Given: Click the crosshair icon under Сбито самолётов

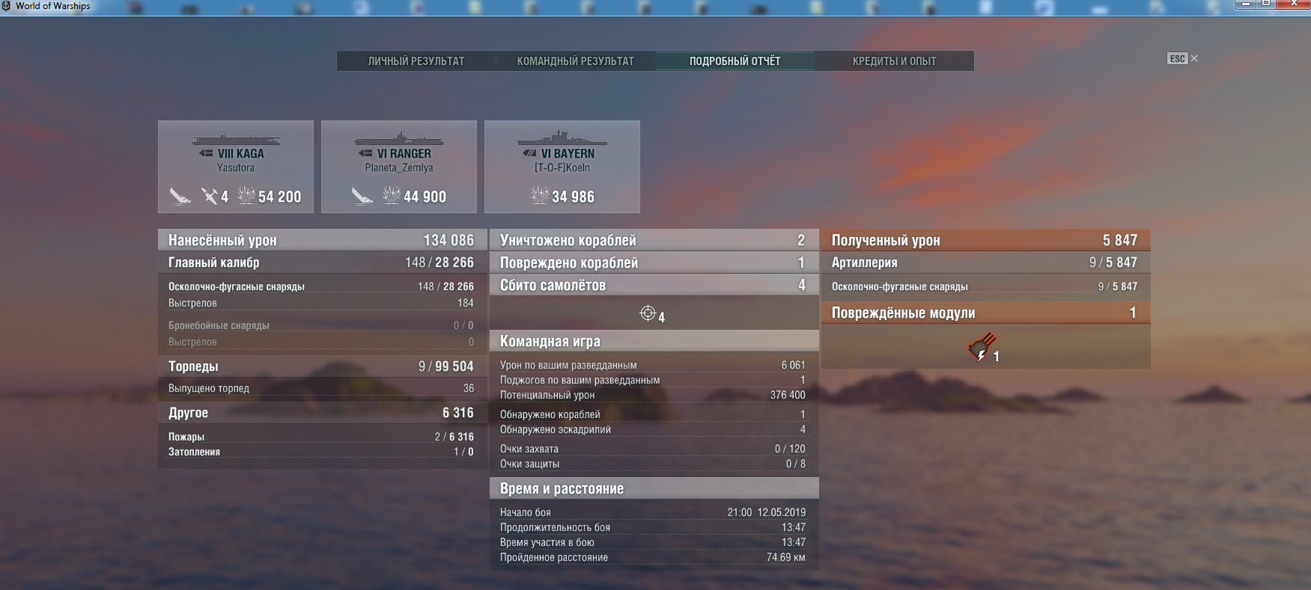Looking at the screenshot, I should 648,313.
